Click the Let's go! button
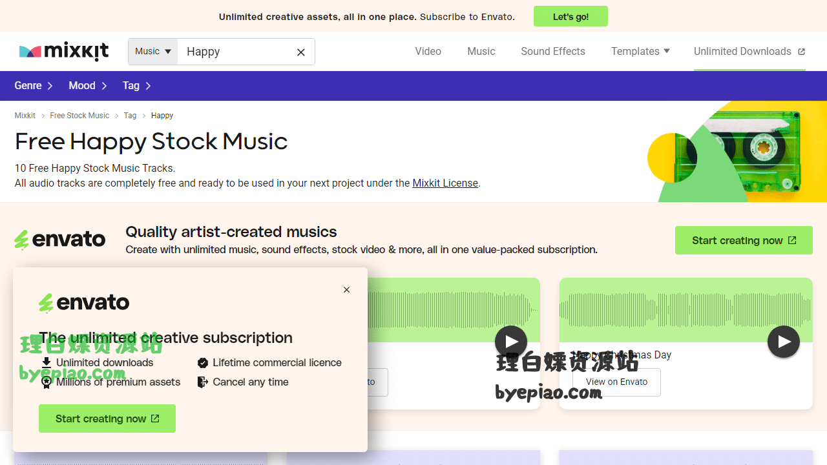 [571, 17]
